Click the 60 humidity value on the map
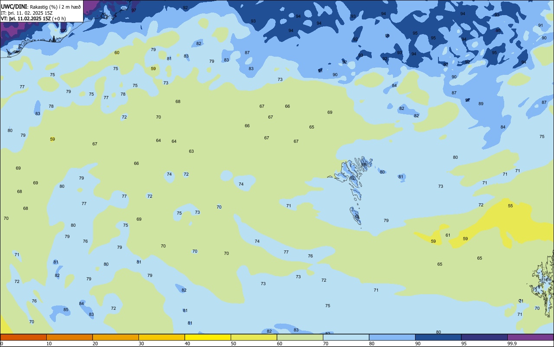 click(117, 53)
